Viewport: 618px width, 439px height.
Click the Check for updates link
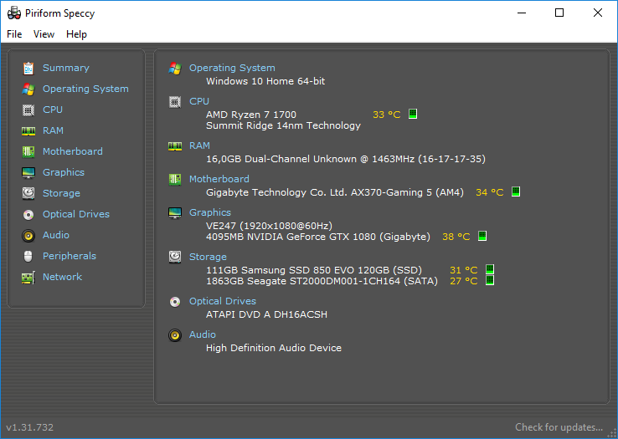[x=559, y=427]
